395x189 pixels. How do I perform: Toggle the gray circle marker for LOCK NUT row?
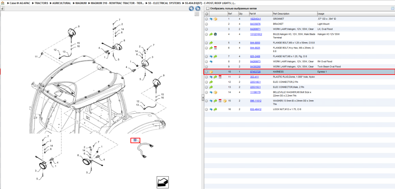(x=206, y=109)
